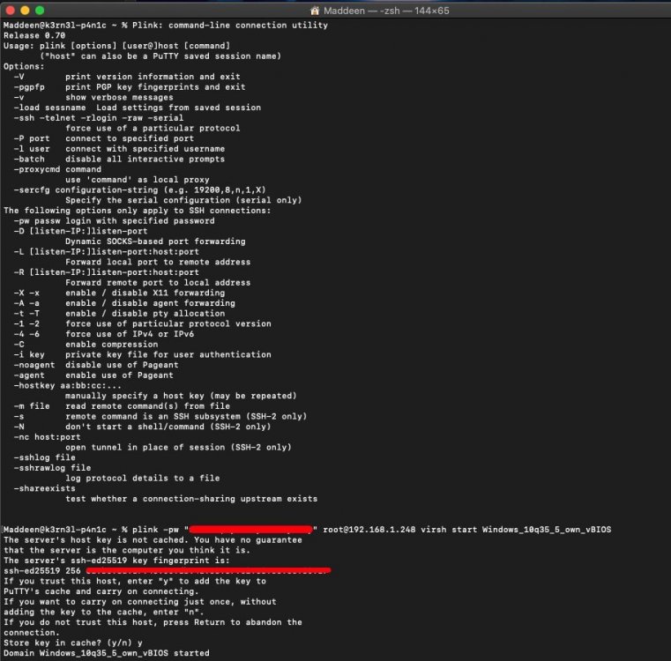Click the '-X -x' X11 forwarding line
This screenshot has height=661, width=671.
[x=119, y=293]
